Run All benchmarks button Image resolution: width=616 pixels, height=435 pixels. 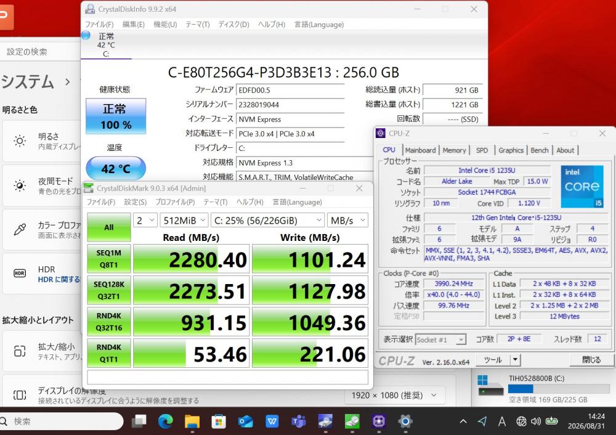point(109,227)
